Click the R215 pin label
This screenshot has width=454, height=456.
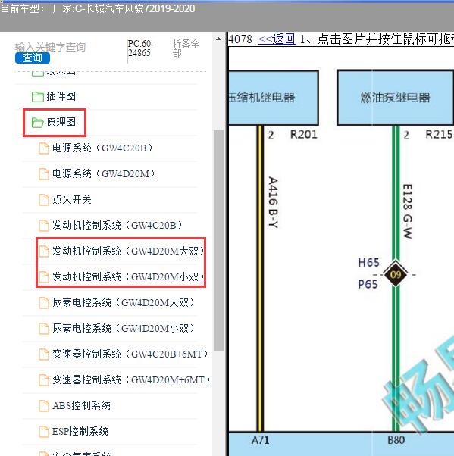(439, 135)
